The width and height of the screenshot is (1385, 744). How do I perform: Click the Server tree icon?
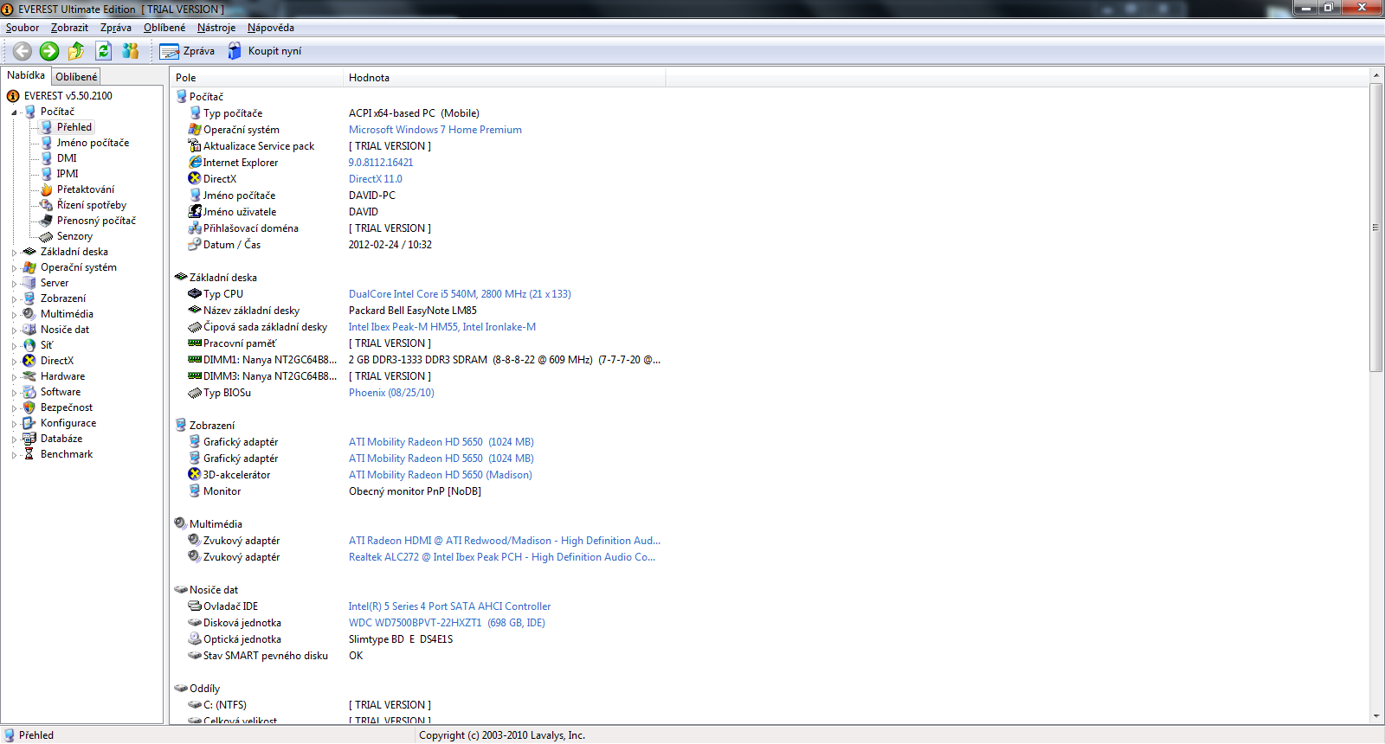click(x=29, y=283)
